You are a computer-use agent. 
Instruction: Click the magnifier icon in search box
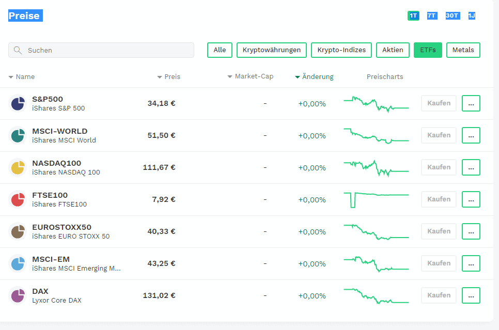point(18,50)
